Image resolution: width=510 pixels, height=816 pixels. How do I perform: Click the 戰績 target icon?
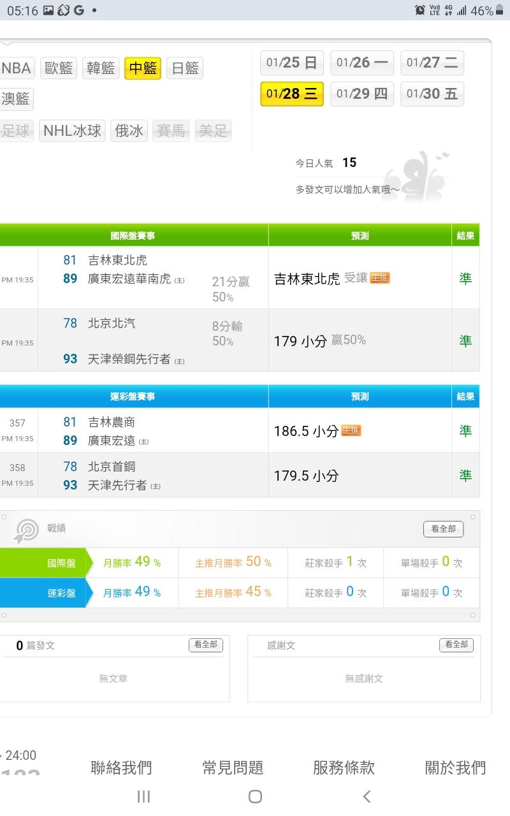pos(26,530)
